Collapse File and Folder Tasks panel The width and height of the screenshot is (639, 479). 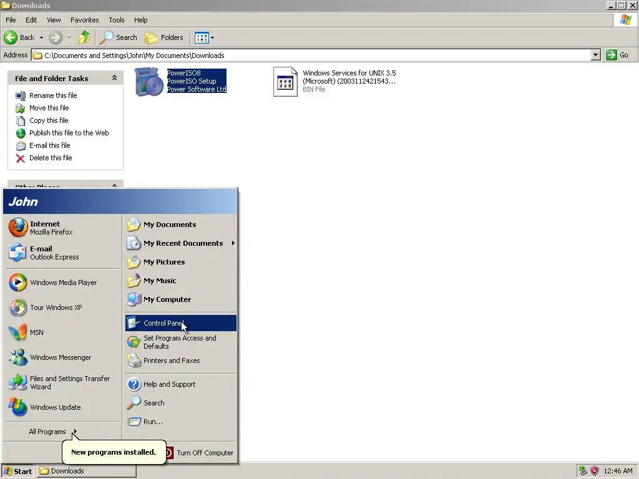pos(115,78)
